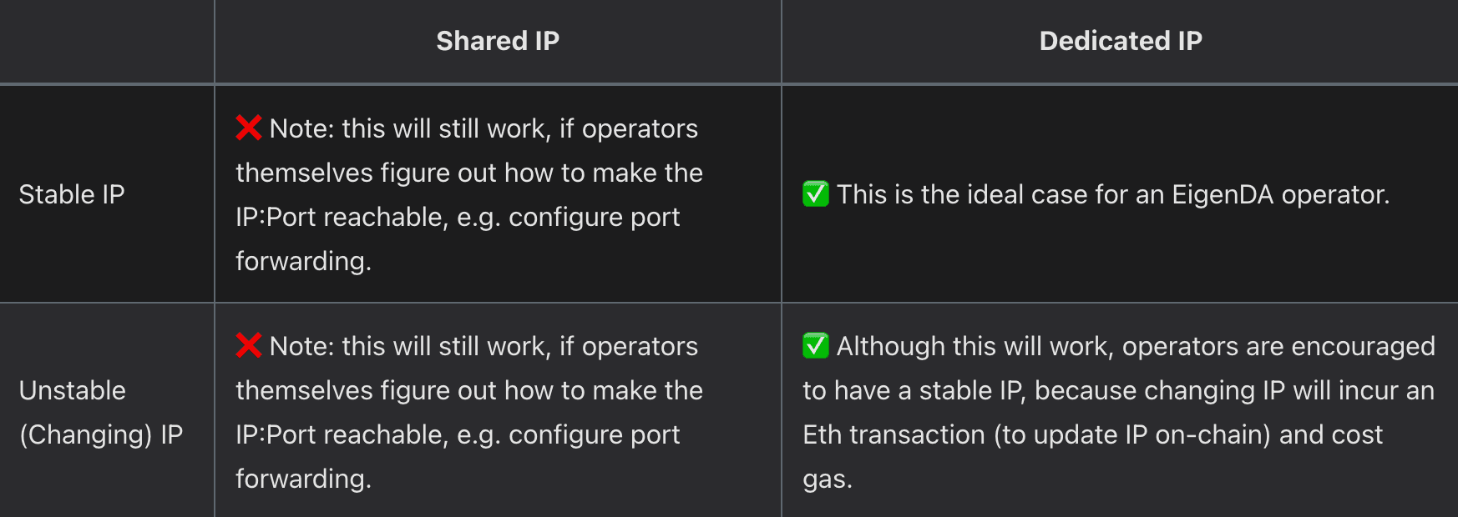The image size is (1458, 517).
Task: Click 'forwarding.' in the Unstable IP row
Action: coord(303,479)
